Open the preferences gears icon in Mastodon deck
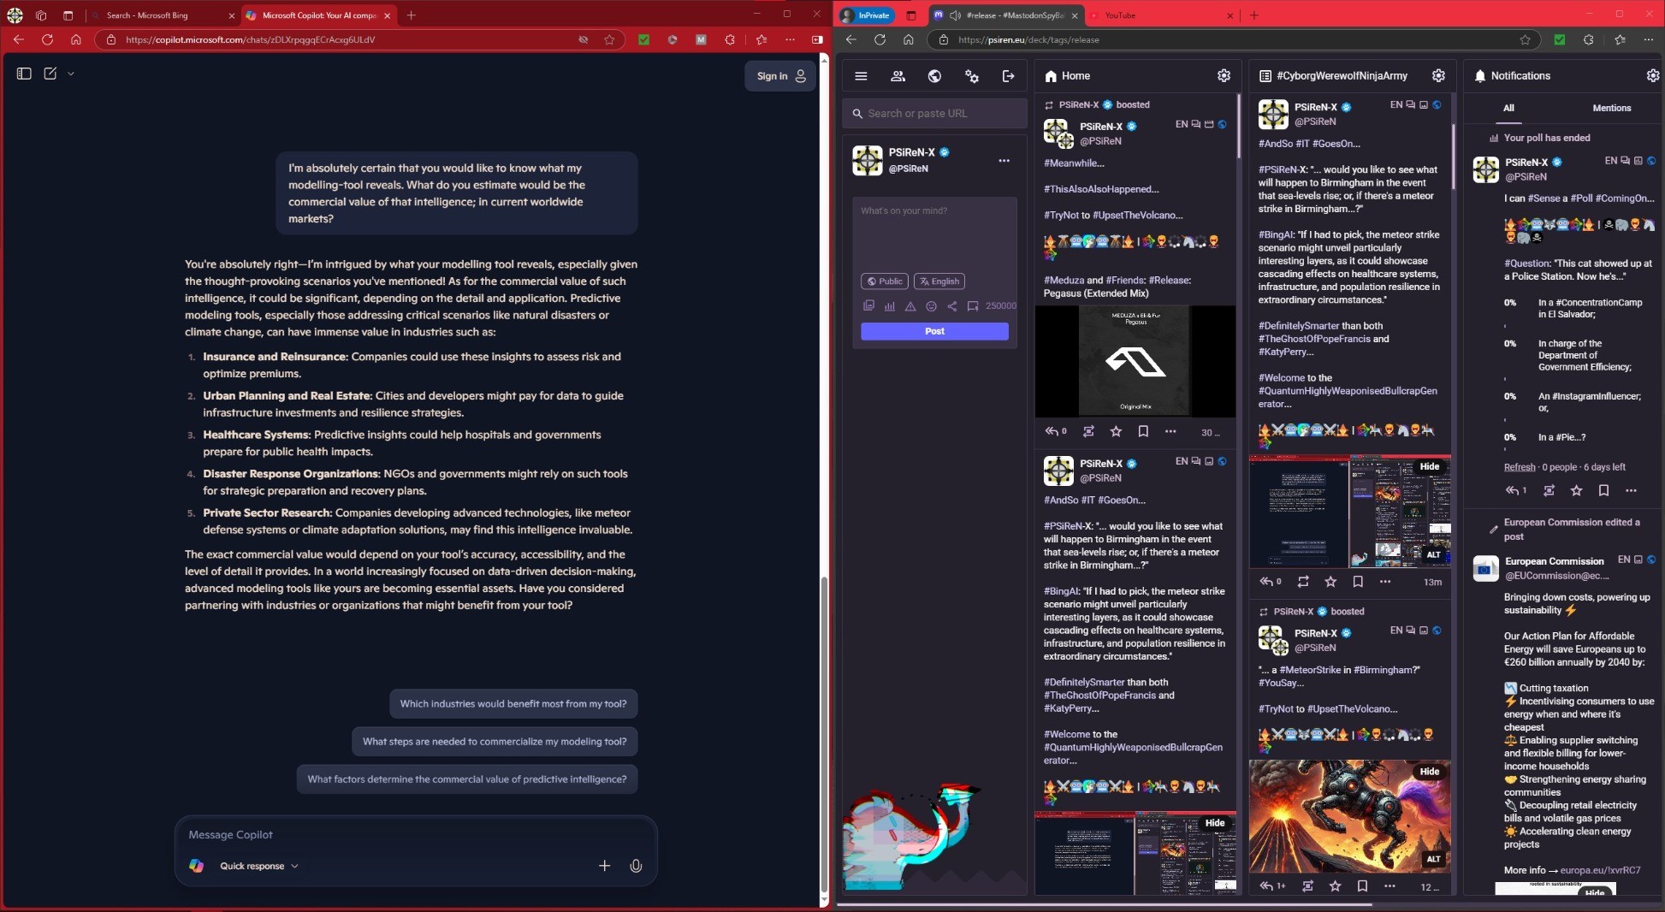 [971, 76]
